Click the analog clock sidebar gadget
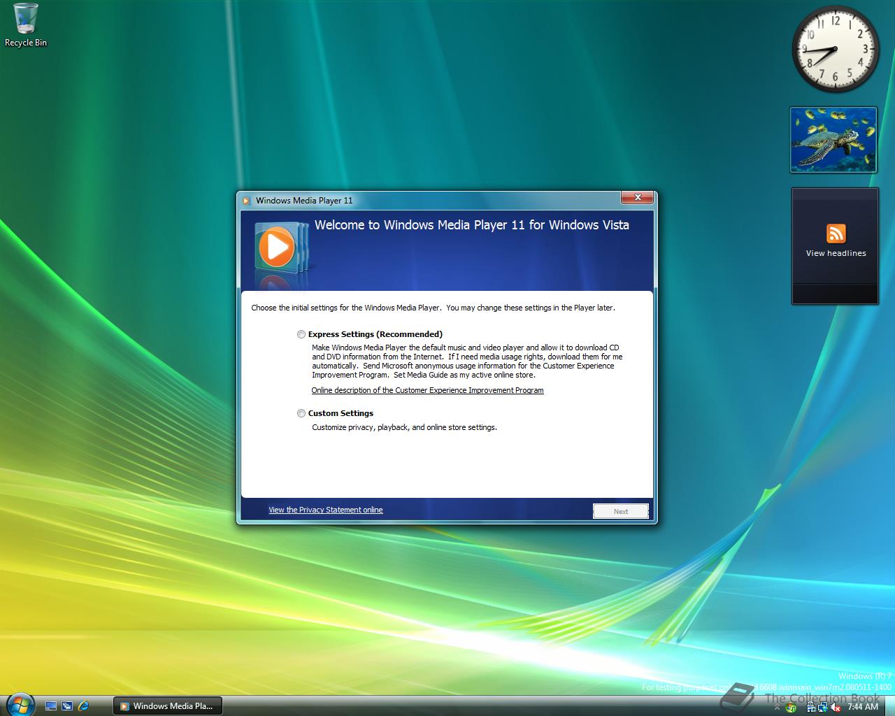 (835, 48)
